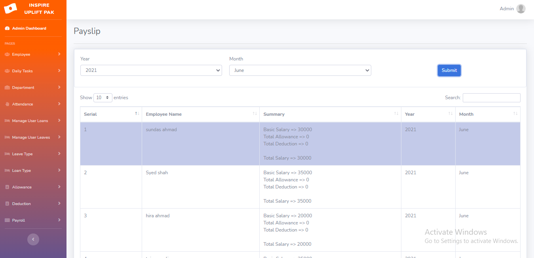This screenshot has height=258, width=534.
Task: Open the Month dropdown showing June
Action: (x=300, y=70)
